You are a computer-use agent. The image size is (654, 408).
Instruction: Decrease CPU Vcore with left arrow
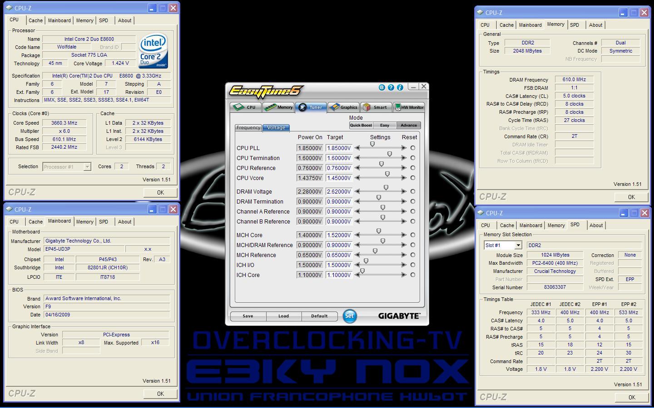pyautogui.click(x=357, y=178)
